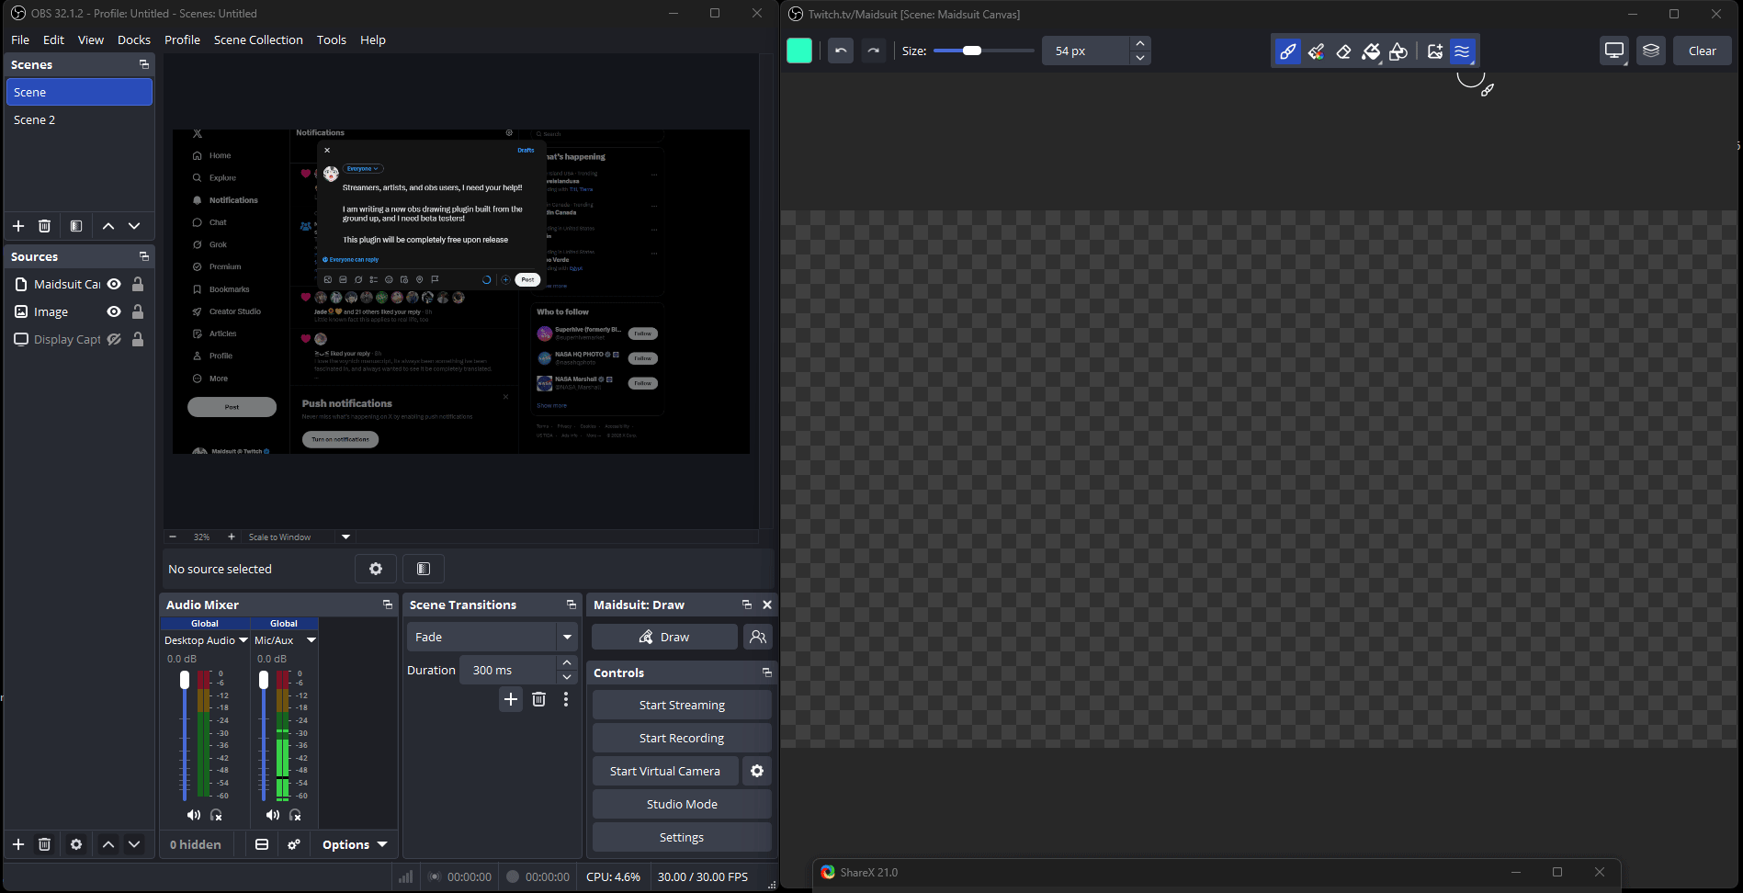Mute Desktop Audio speaker icon

point(194,815)
